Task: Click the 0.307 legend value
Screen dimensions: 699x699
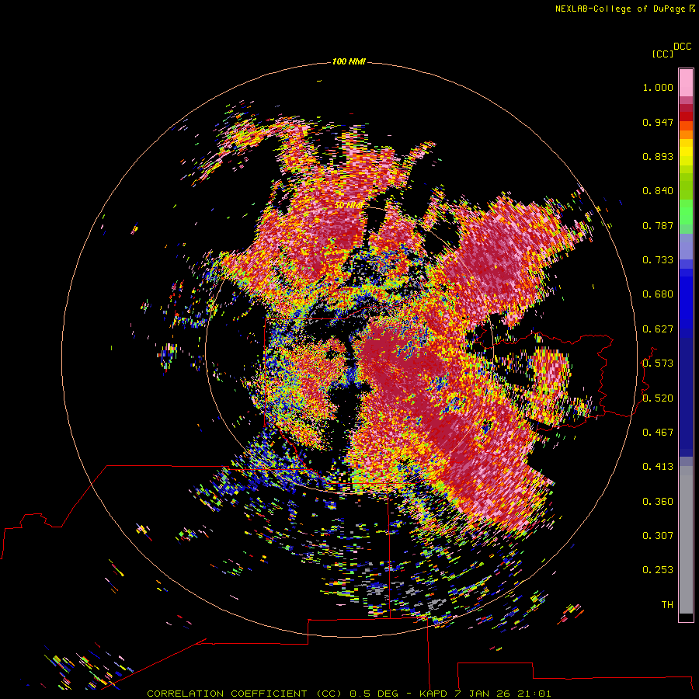Action: tap(658, 536)
